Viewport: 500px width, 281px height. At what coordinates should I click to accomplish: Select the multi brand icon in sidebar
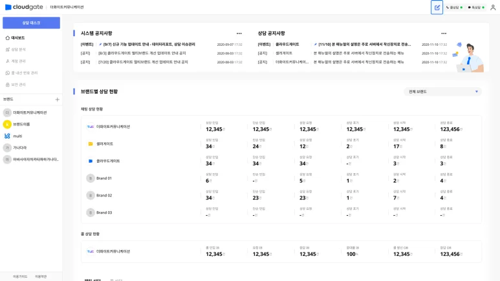pos(7,136)
